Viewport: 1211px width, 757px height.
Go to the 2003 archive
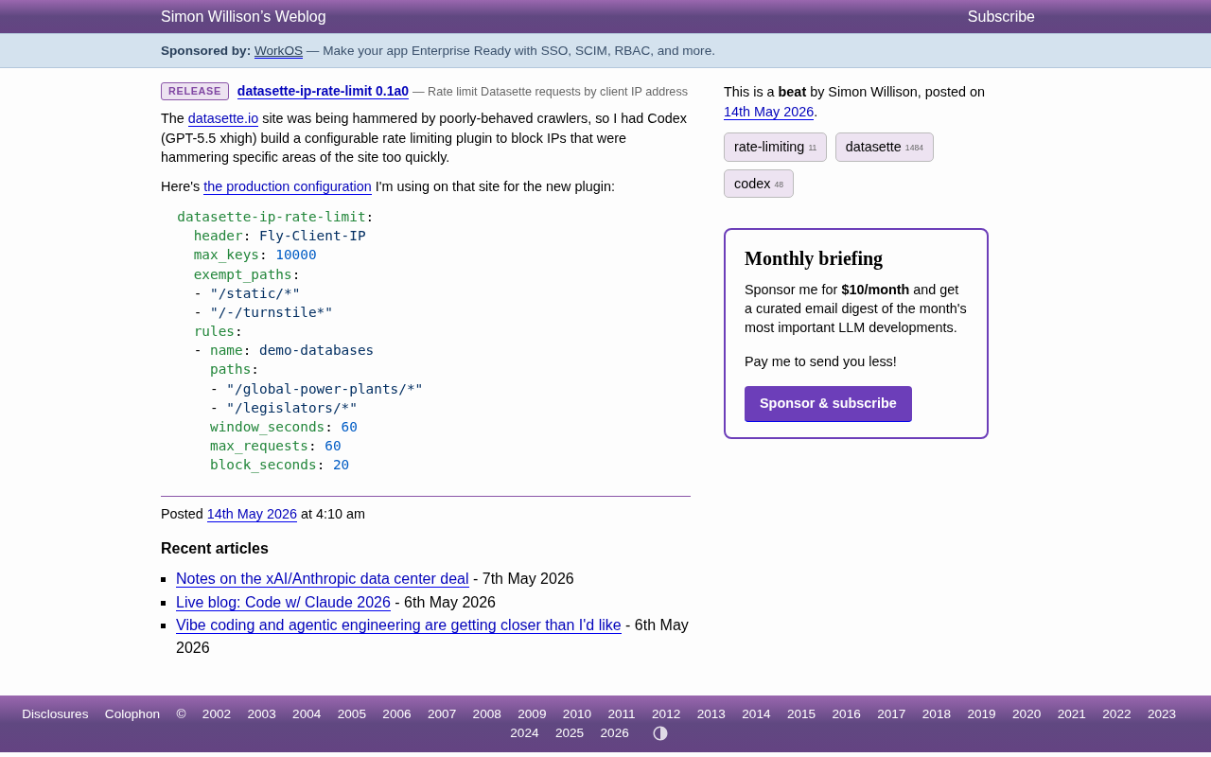[x=262, y=714]
